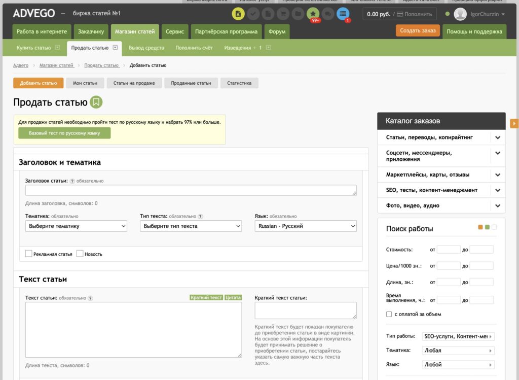Open the Тематика dropdown Выберите тематику
The height and width of the screenshot is (380, 519).
point(76,226)
